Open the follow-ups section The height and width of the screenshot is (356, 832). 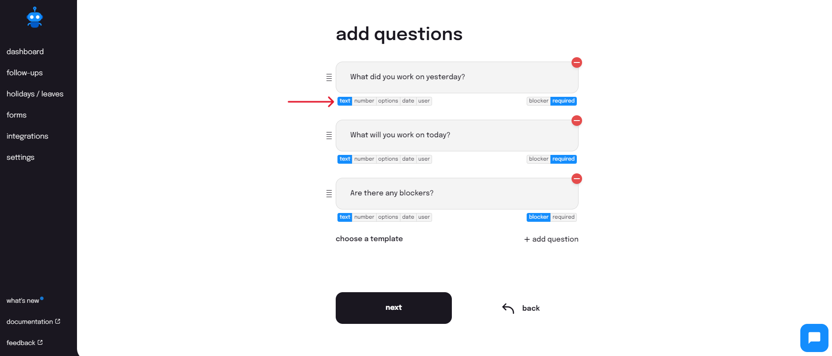25,73
